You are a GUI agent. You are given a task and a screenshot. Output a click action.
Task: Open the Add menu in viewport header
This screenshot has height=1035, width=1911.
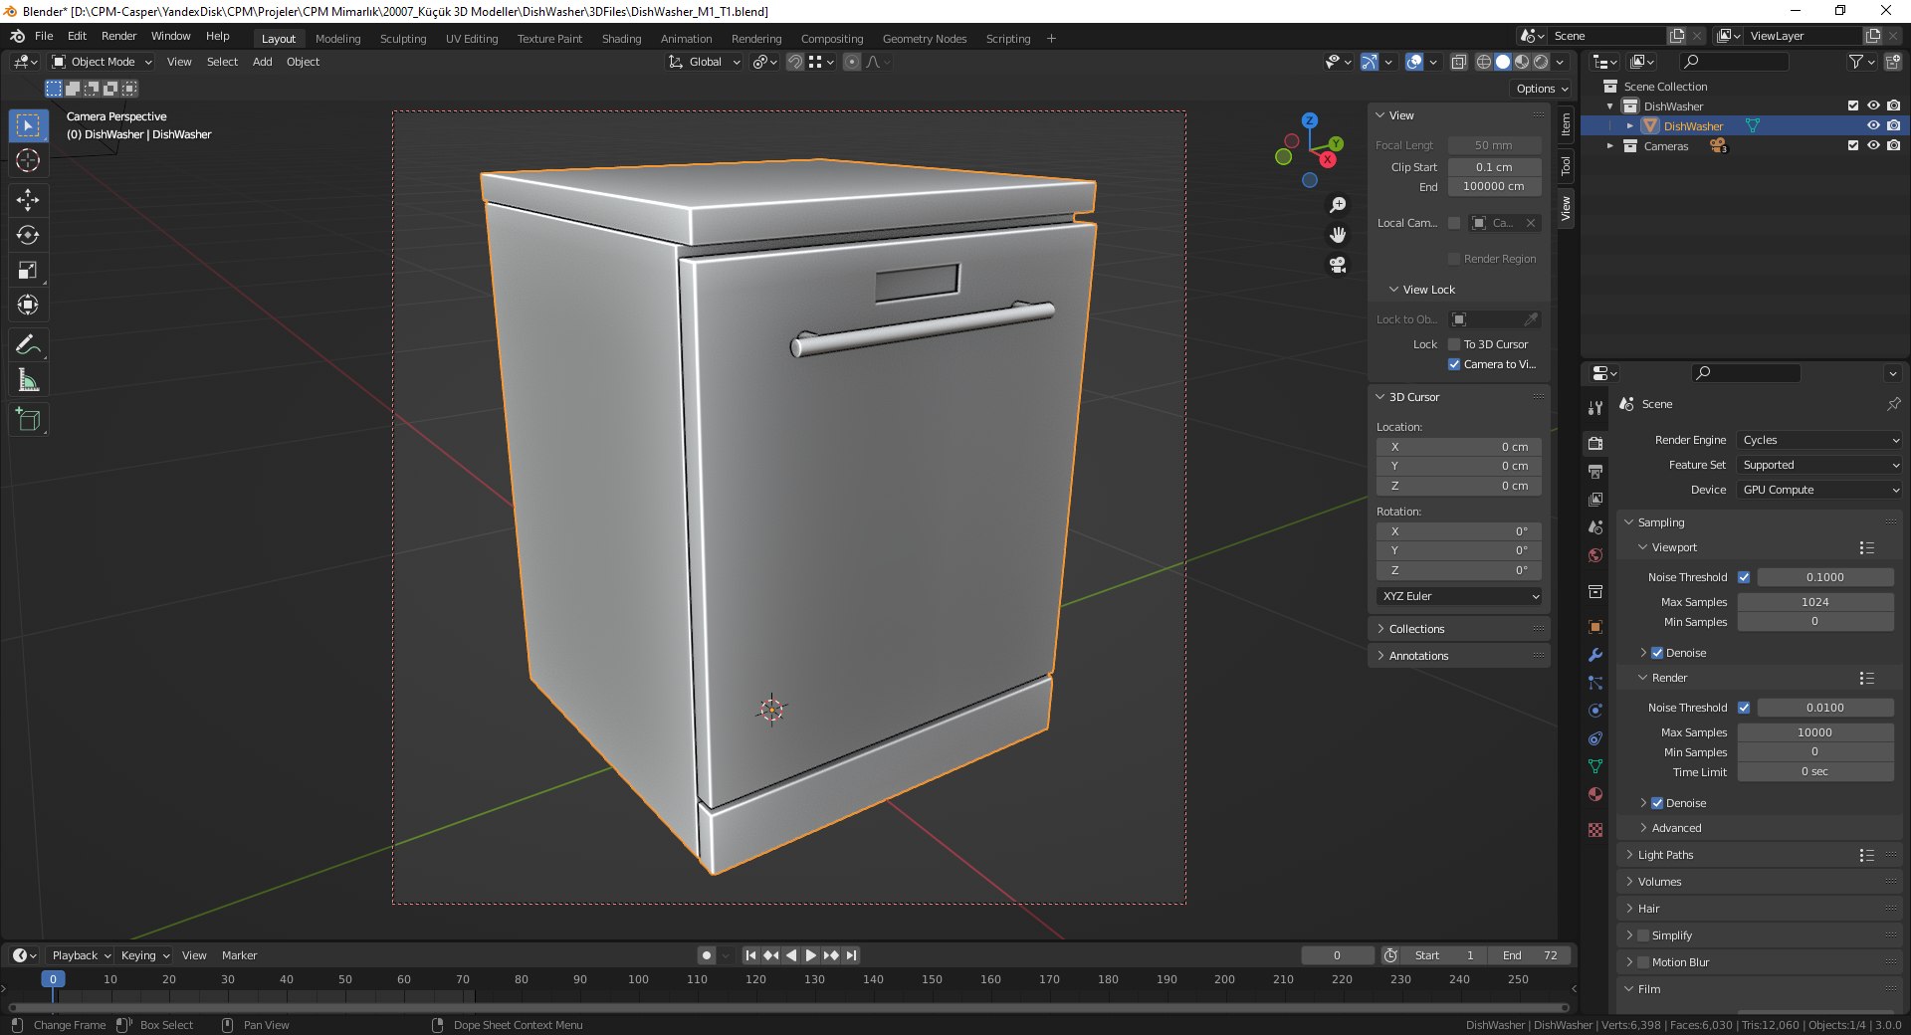click(x=262, y=62)
